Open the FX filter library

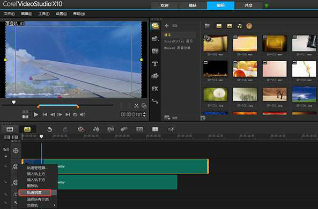tap(155, 89)
